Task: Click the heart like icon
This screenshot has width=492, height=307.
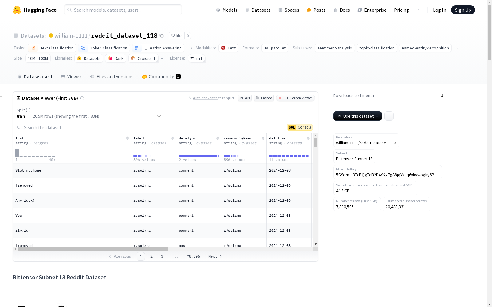Action: [173, 36]
